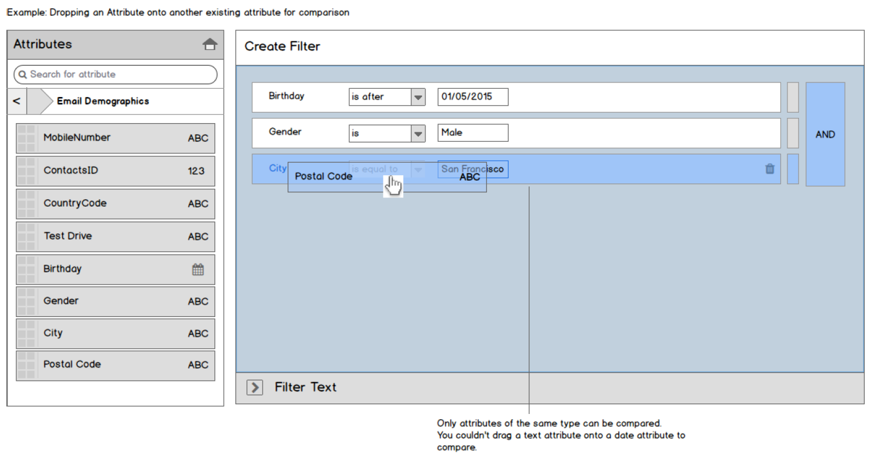Go back using the '<' breadcrumb button

click(x=16, y=101)
